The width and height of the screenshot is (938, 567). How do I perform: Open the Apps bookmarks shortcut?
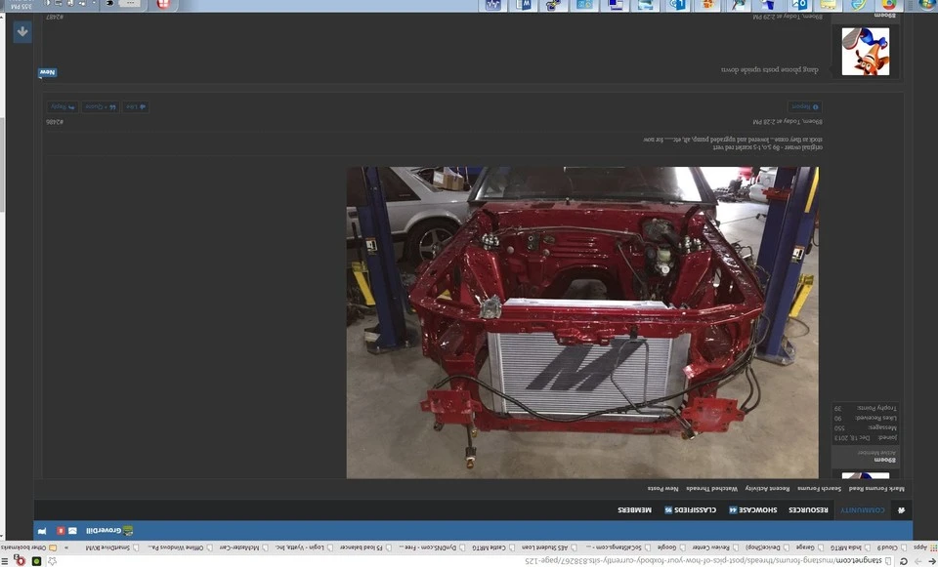pos(923,547)
